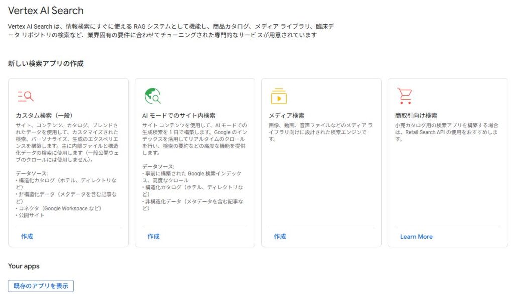Select the カスタム検索（一般） card title
Image resolution: width=514 pixels, height=294 pixels.
click(43, 115)
